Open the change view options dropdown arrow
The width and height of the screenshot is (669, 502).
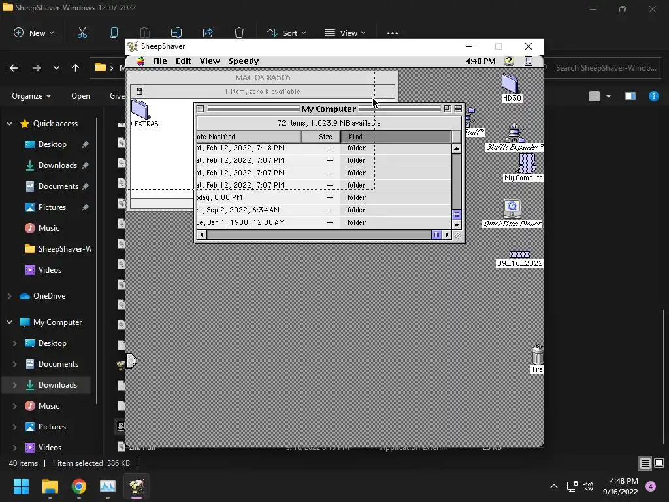(608, 96)
